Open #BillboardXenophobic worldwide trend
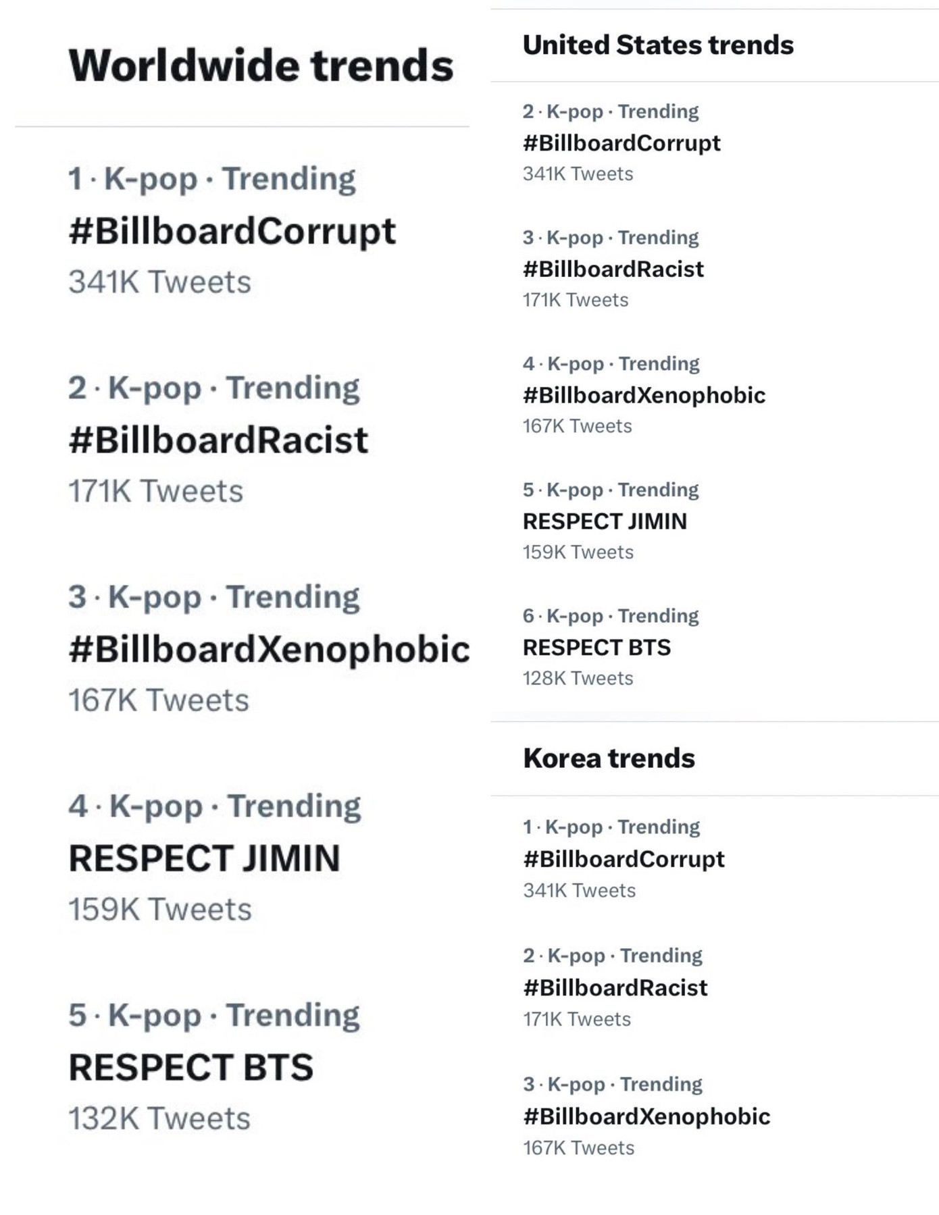The image size is (939, 1215). pos(270,648)
